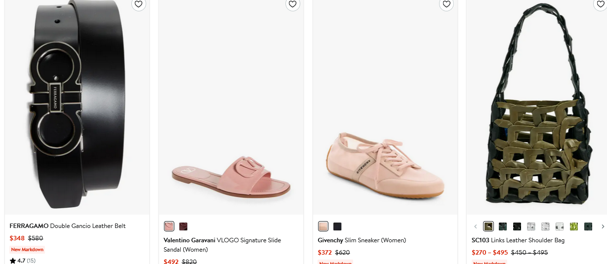
Task: View the 15 reviews for the belt
Action: tap(31, 261)
